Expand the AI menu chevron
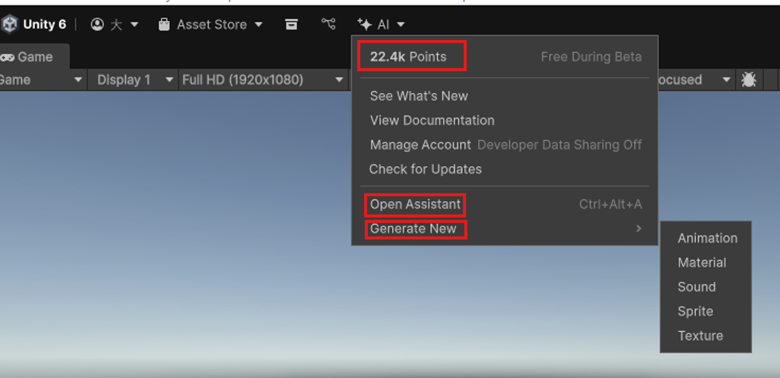Screen dimensions: 780x378 click(x=400, y=25)
